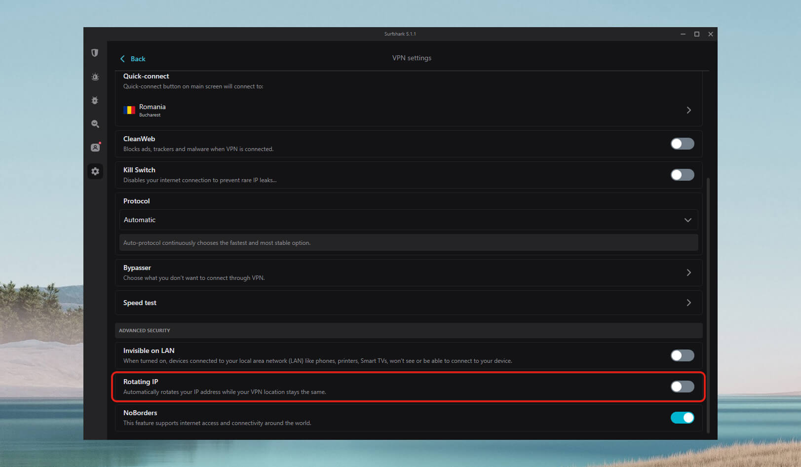Viewport: 801px width, 467px height.
Task: Open Bypasser settings via its chevron
Action: pos(688,272)
